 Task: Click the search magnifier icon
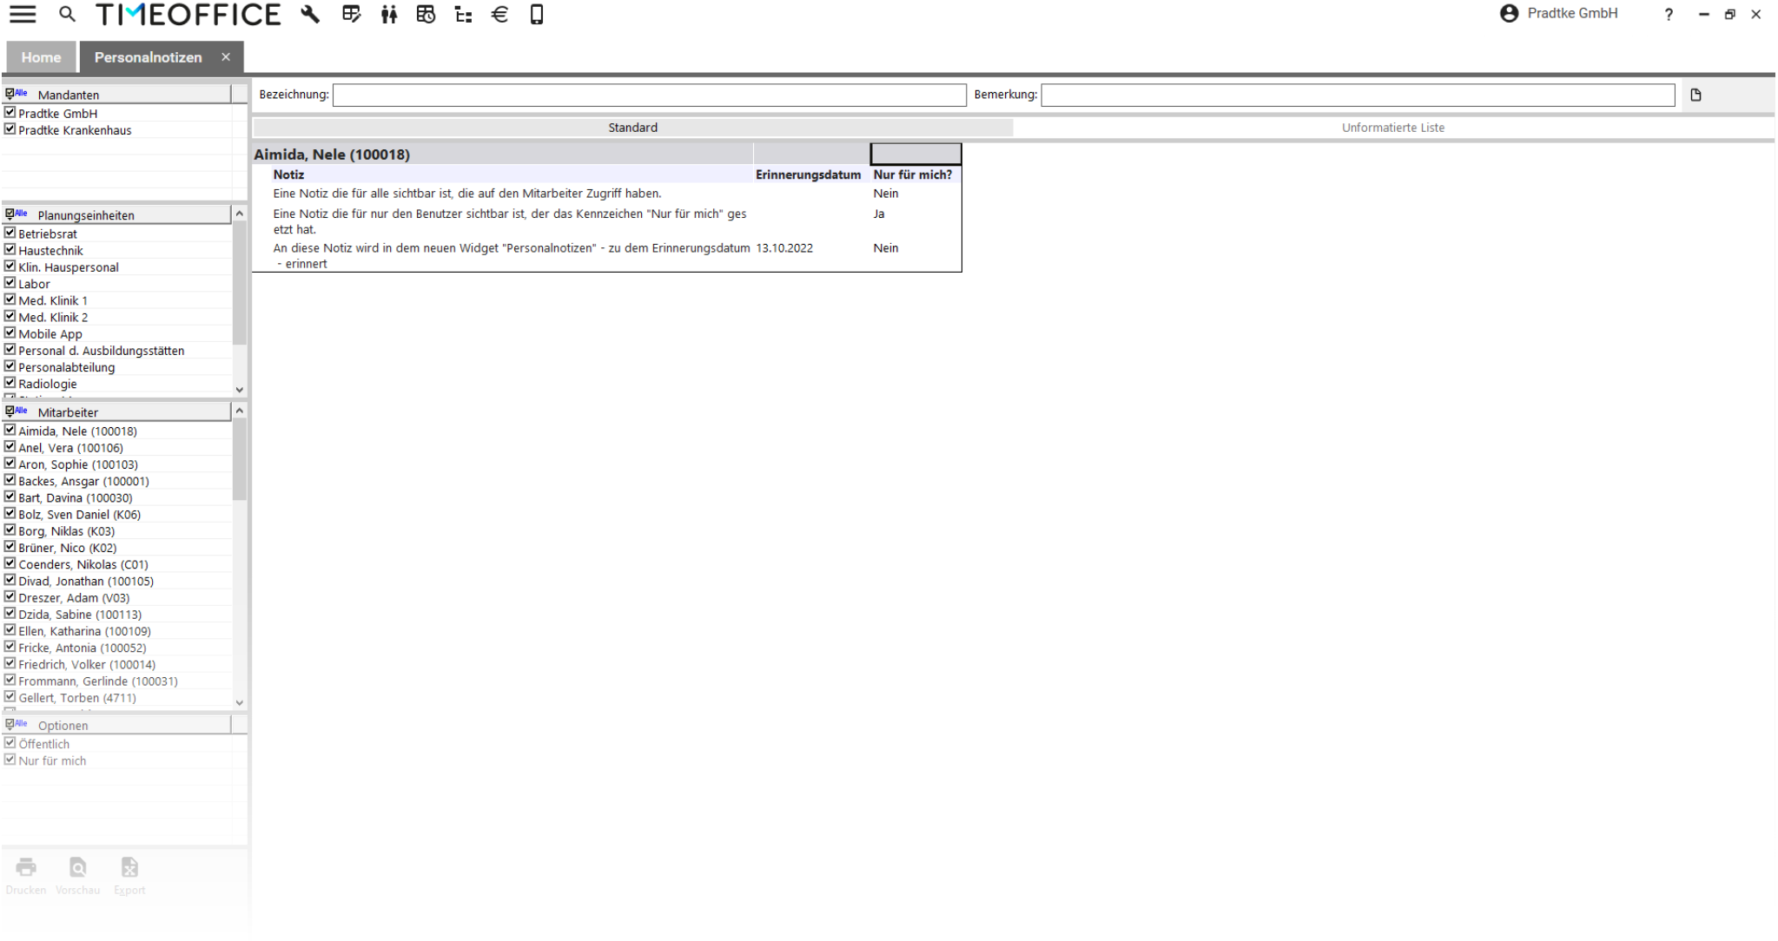[x=67, y=14]
